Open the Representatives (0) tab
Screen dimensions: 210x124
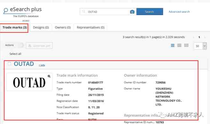click(90, 27)
